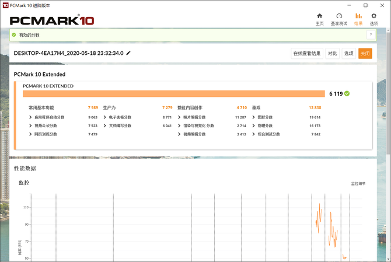Select the 结果 results bar-chart icon
This screenshot has height=262, width=391.
click(358, 16)
